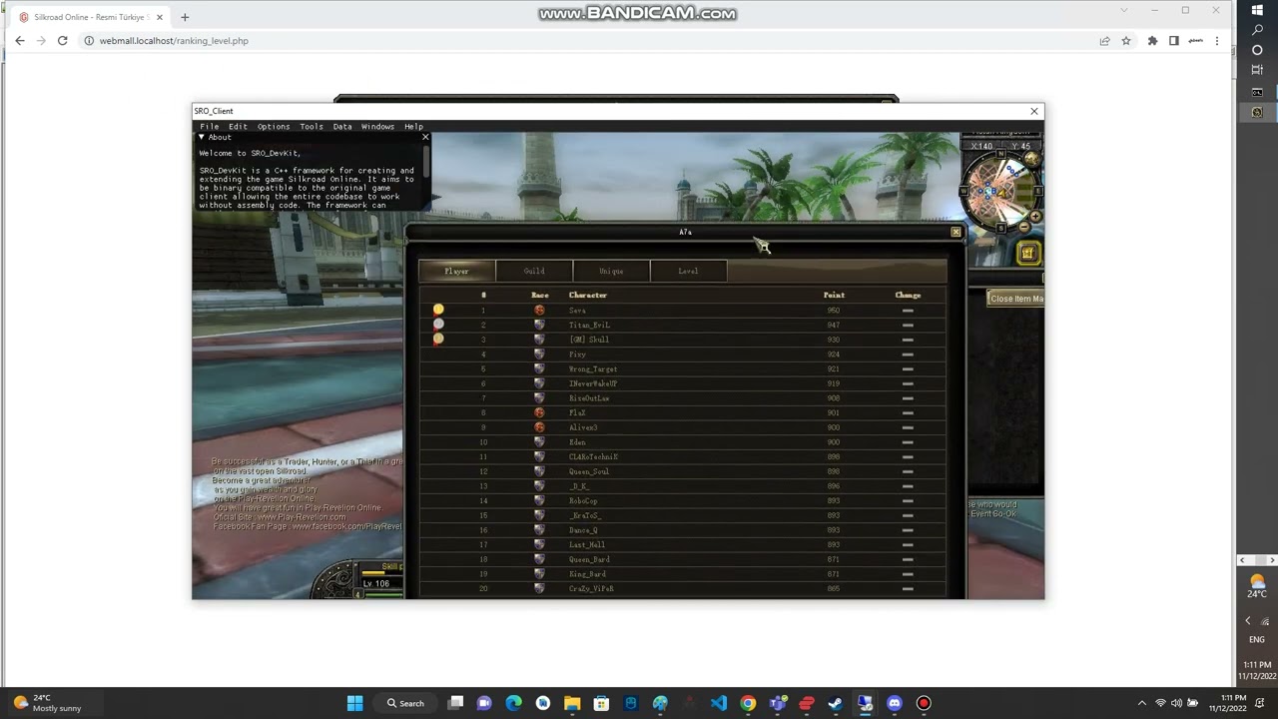
Task: Open Bandicam recorder from the taskbar
Action: click(924, 703)
